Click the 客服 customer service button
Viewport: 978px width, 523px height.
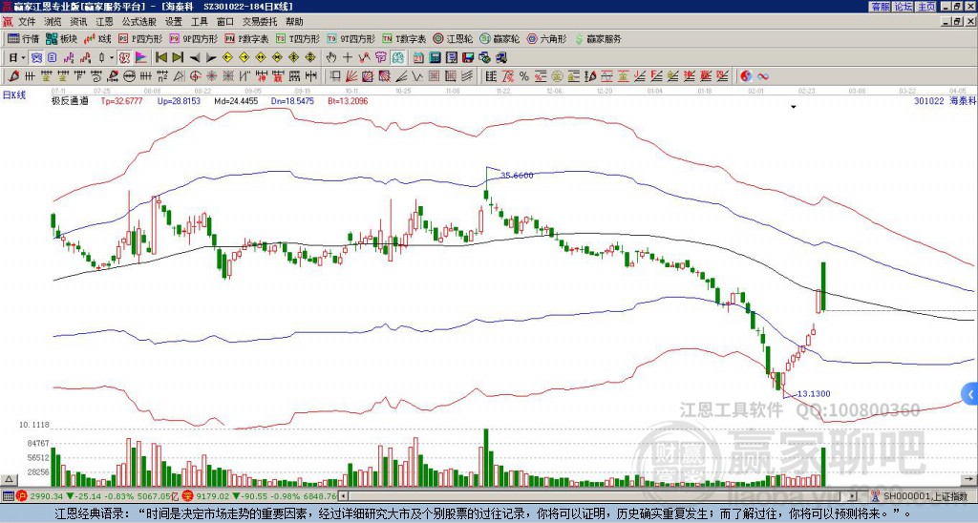880,7
